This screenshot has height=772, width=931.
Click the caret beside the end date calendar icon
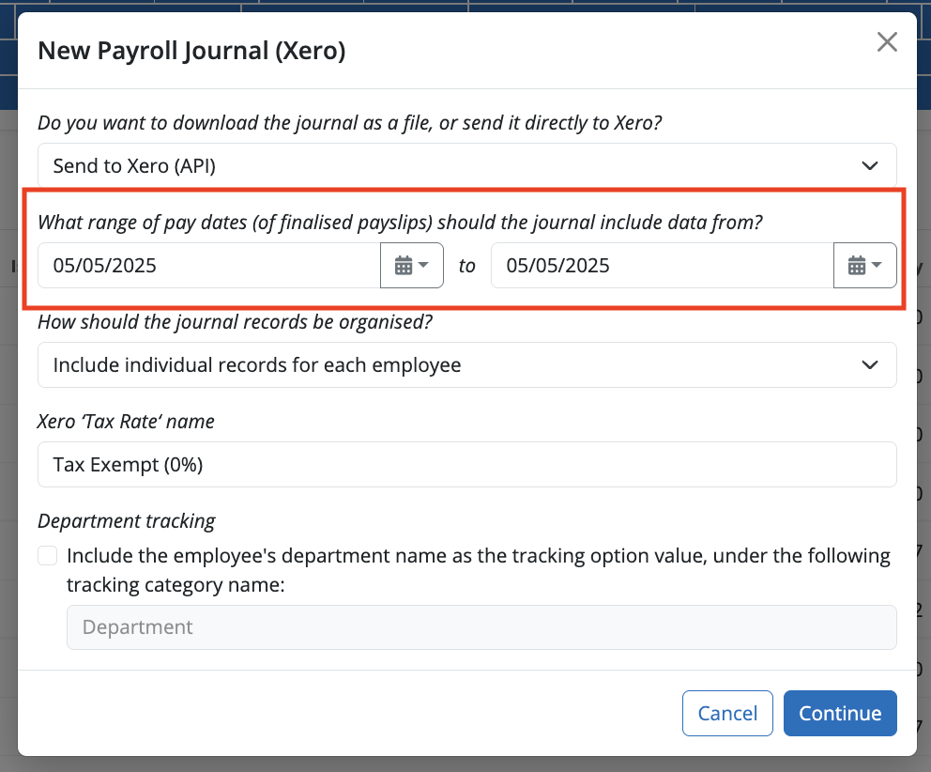878,266
